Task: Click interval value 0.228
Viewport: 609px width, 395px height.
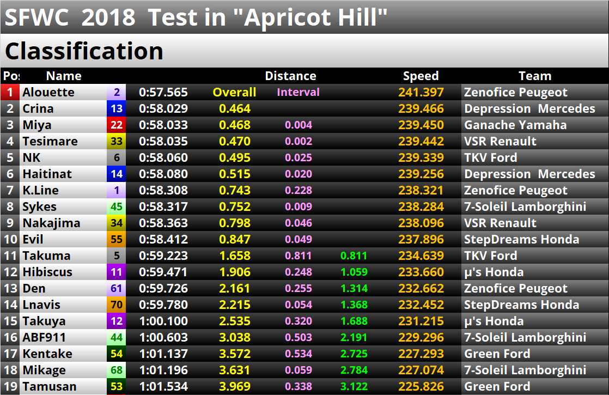Action: pos(299,190)
